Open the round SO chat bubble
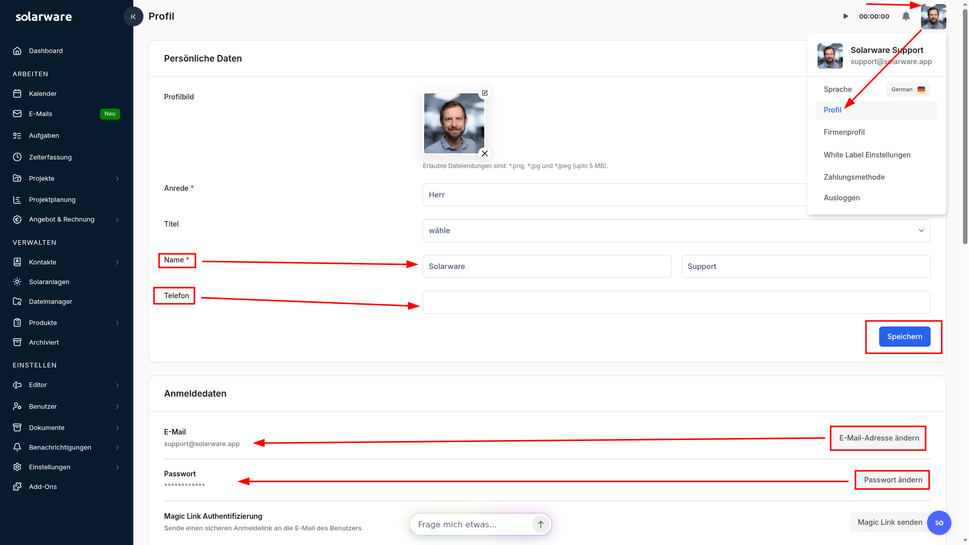The width and height of the screenshot is (969, 545). [939, 523]
